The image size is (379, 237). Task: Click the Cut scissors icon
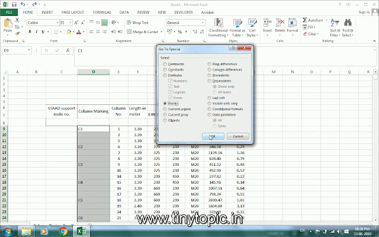(x=17, y=21)
